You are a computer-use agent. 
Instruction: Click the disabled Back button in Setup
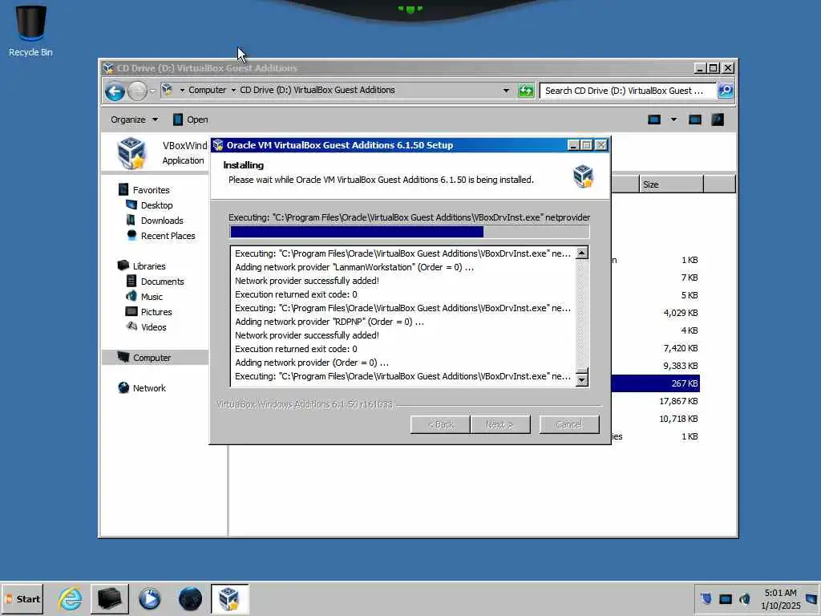tap(440, 424)
